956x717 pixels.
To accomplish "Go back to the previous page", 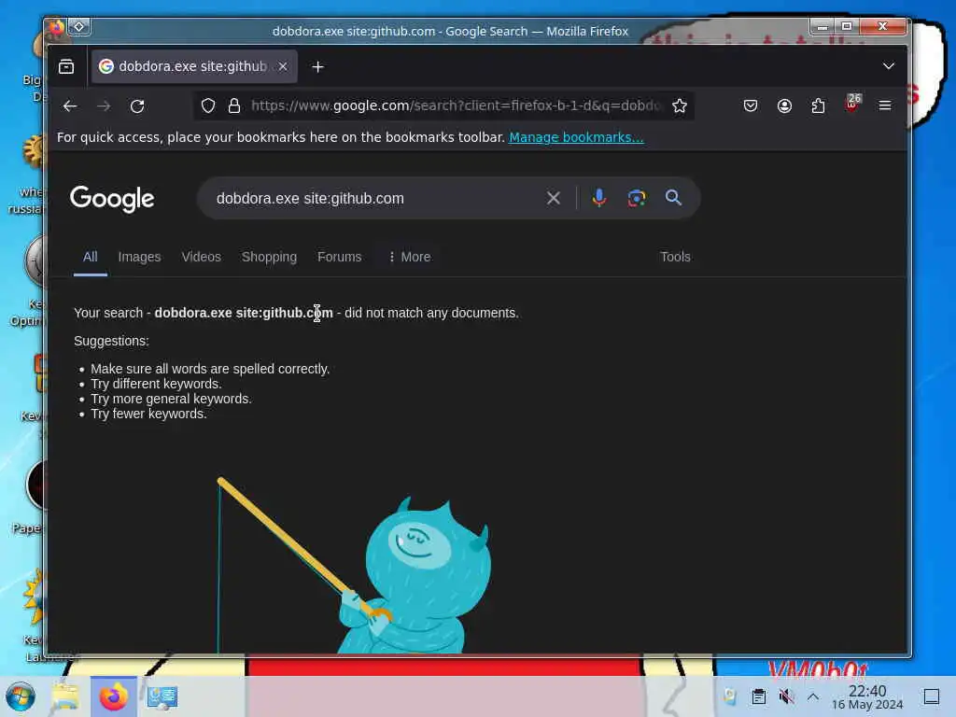I will click(x=70, y=106).
